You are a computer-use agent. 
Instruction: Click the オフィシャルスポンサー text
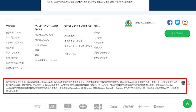coord(145,23)
